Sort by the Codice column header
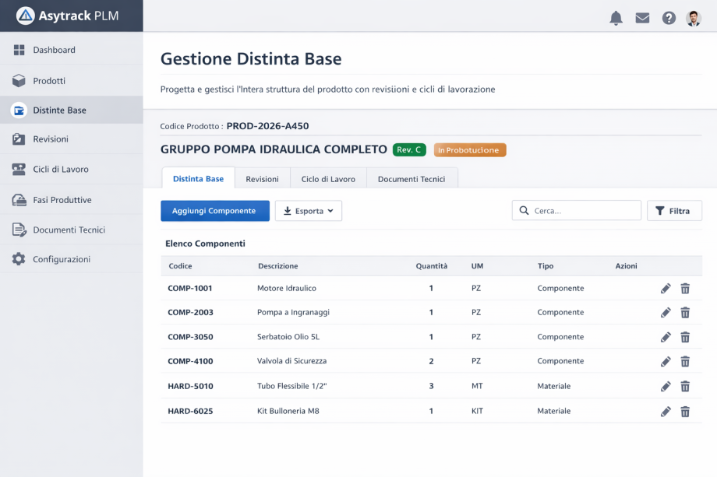This screenshot has width=717, height=477. click(180, 265)
